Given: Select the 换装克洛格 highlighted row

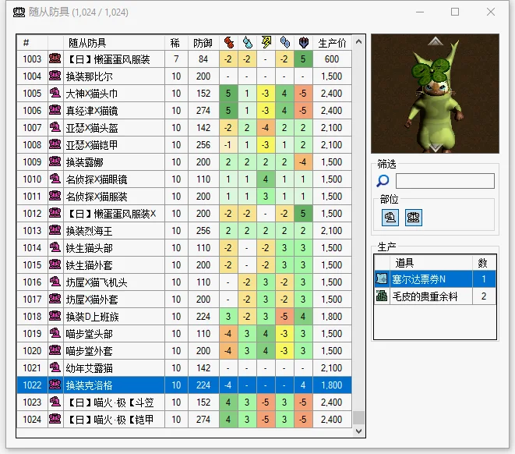Looking at the screenshot, I should point(184,385).
